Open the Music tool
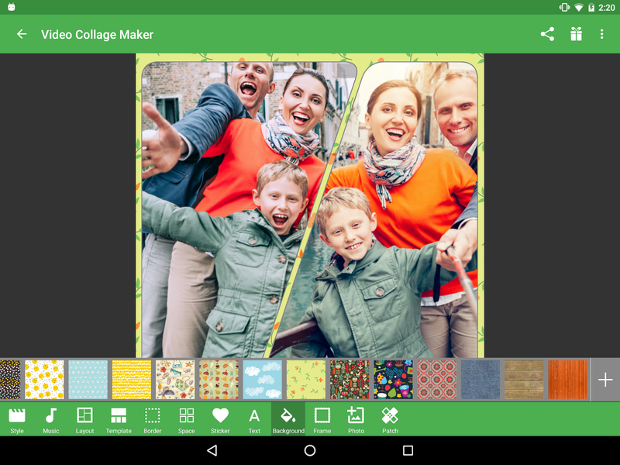 click(50, 418)
